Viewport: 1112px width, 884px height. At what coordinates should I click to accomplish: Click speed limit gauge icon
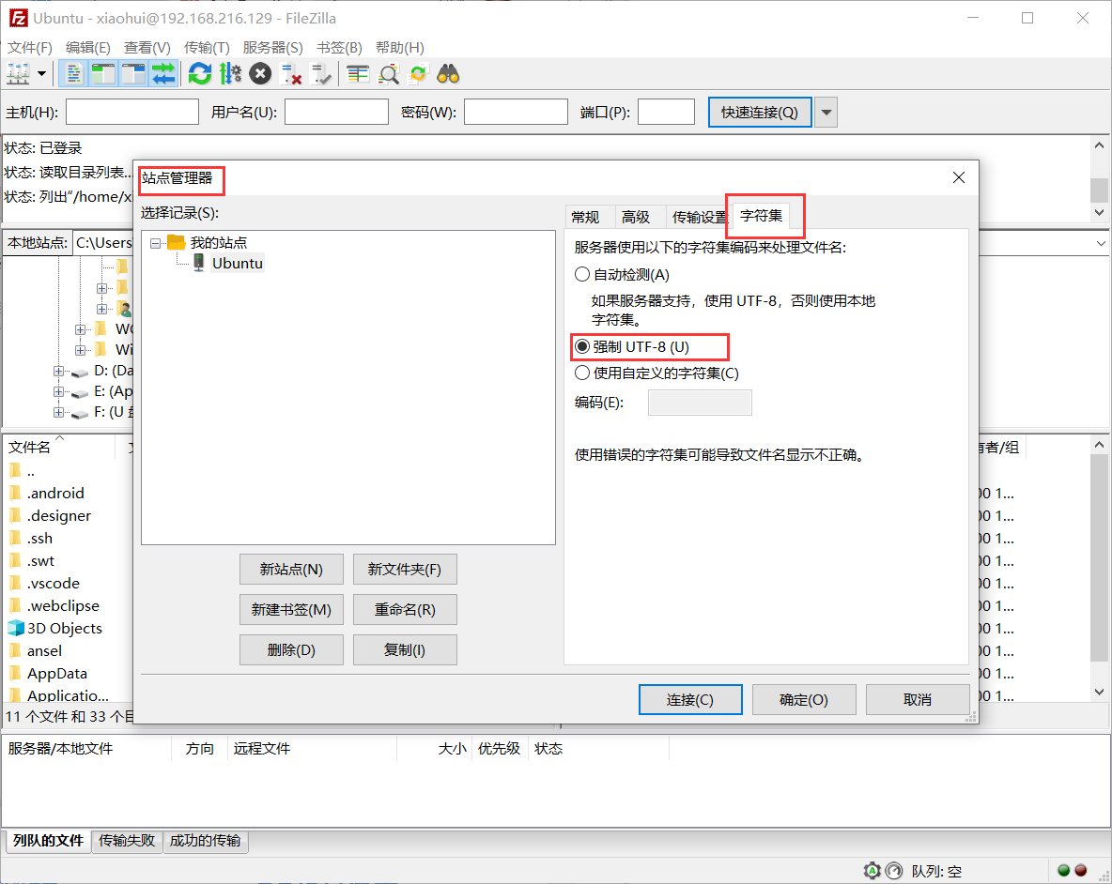(x=894, y=871)
